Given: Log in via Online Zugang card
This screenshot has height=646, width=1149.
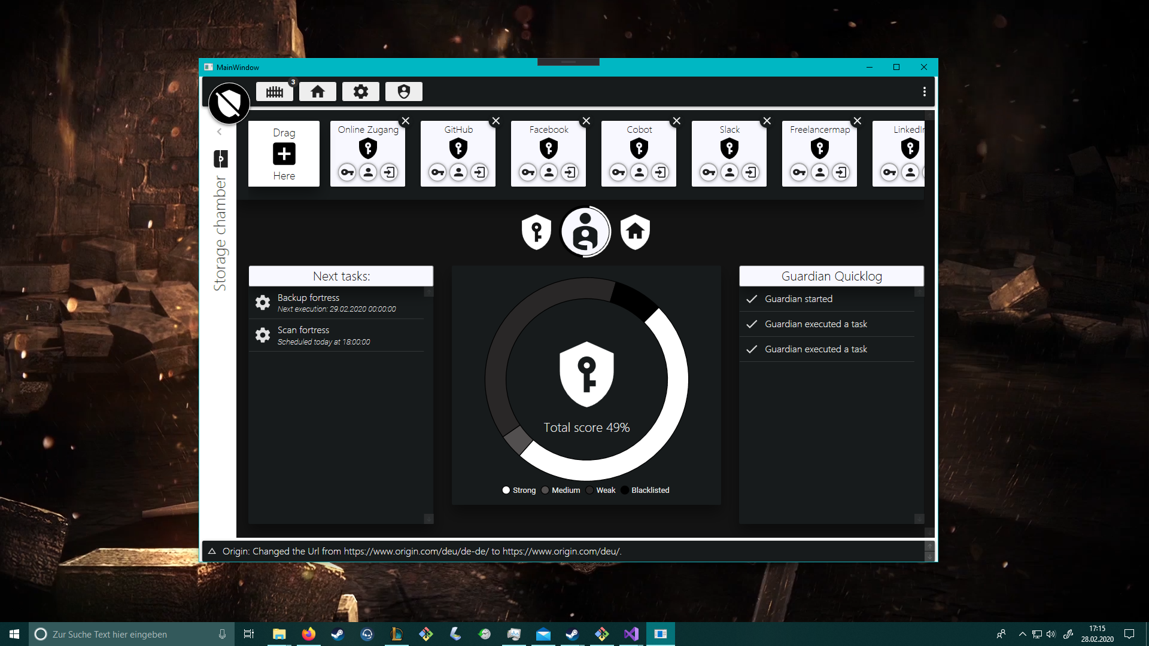Looking at the screenshot, I should click(390, 172).
